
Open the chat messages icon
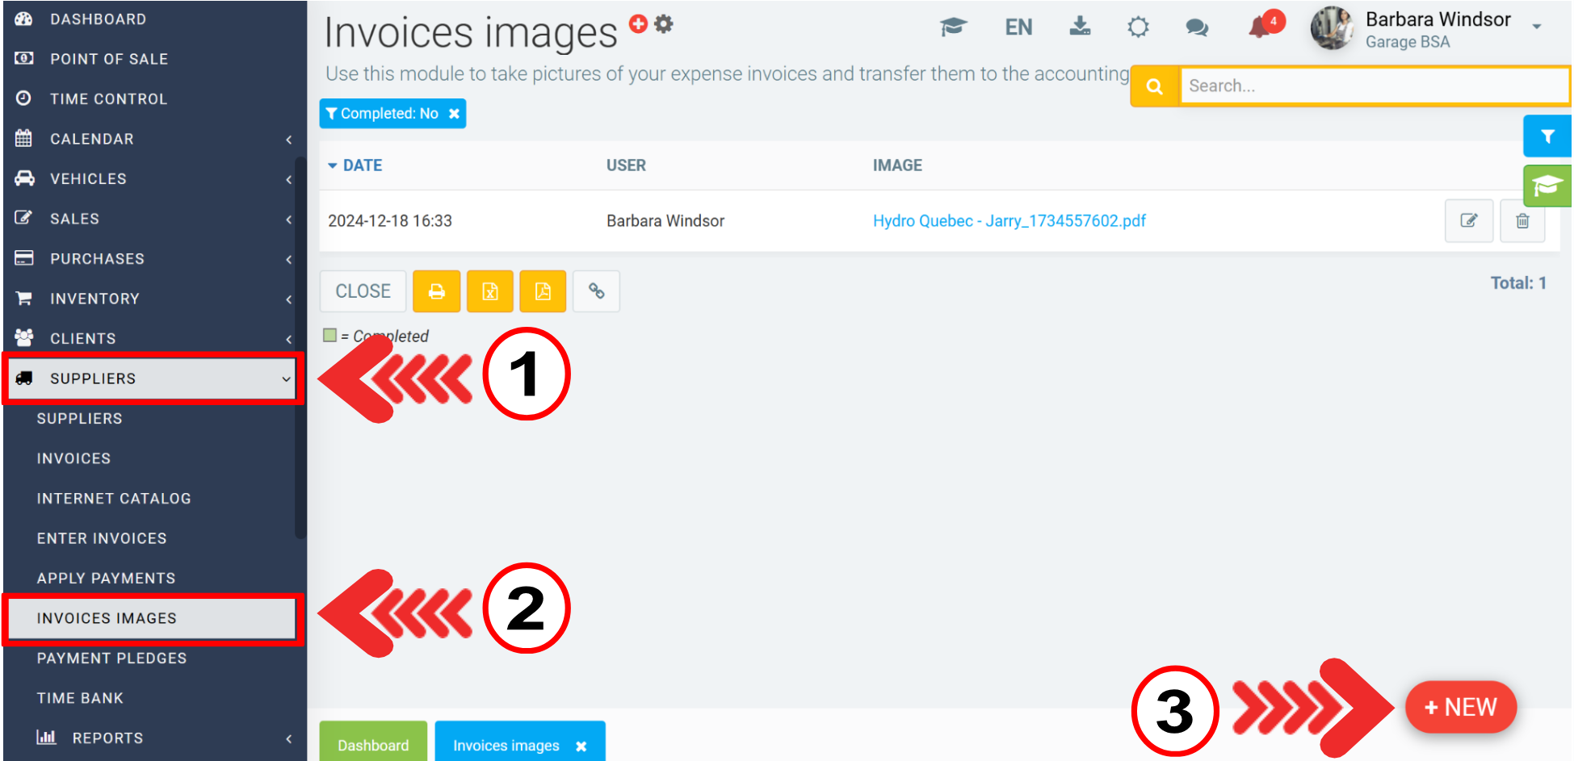1196,27
